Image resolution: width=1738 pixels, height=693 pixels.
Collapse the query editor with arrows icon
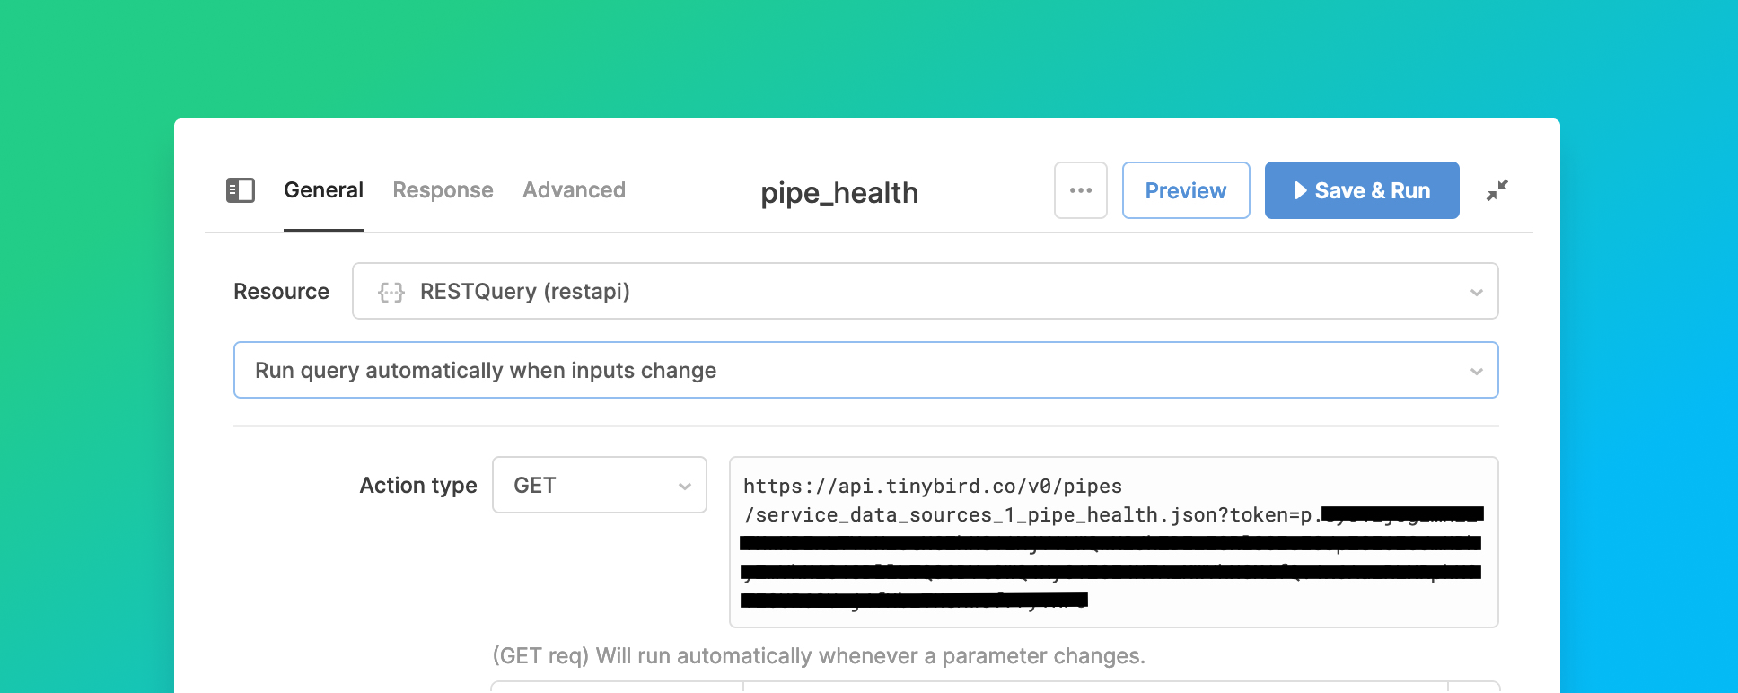[x=1497, y=190]
